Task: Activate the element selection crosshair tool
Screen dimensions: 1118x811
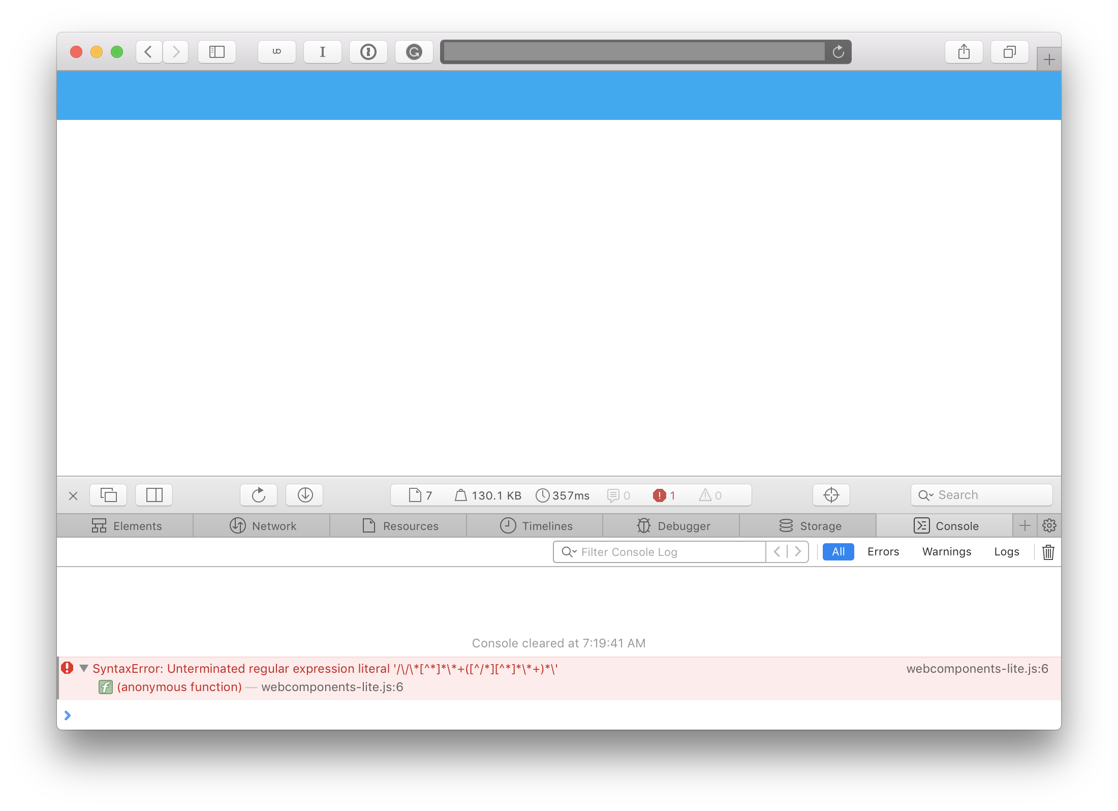Action: 831,495
